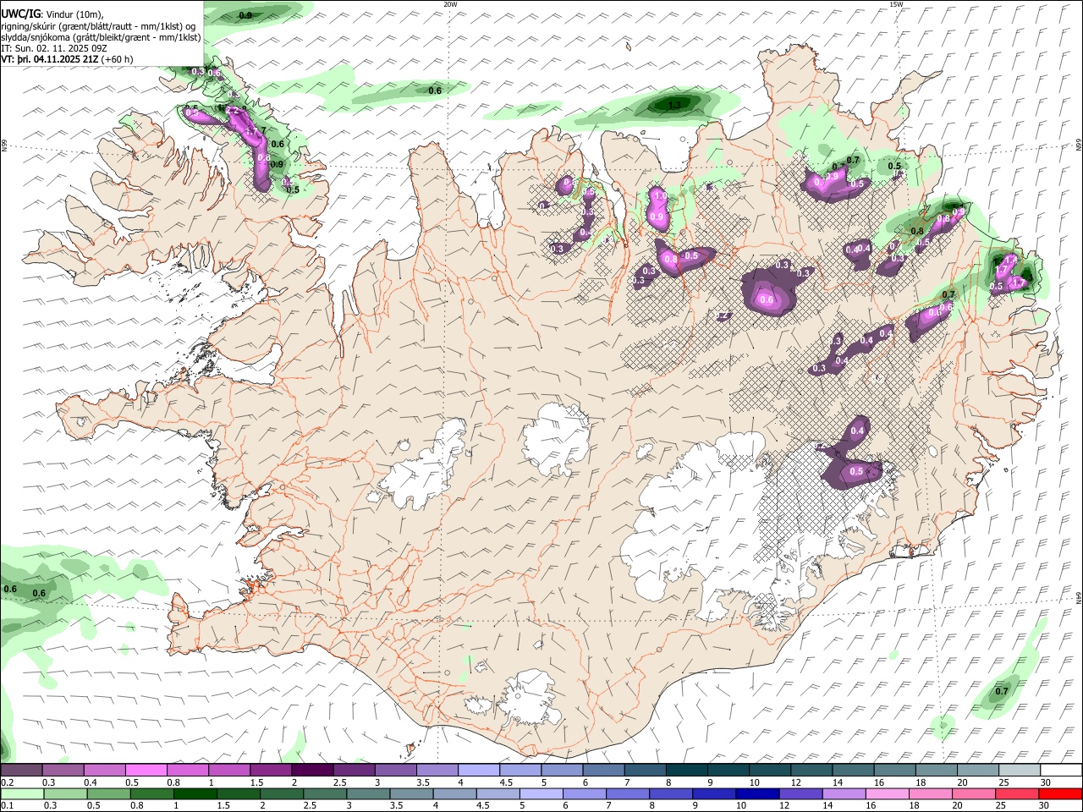The width and height of the screenshot is (1083, 812).
Task: Click the 'rigning/skúrir' description line
Action: click(99, 26)
